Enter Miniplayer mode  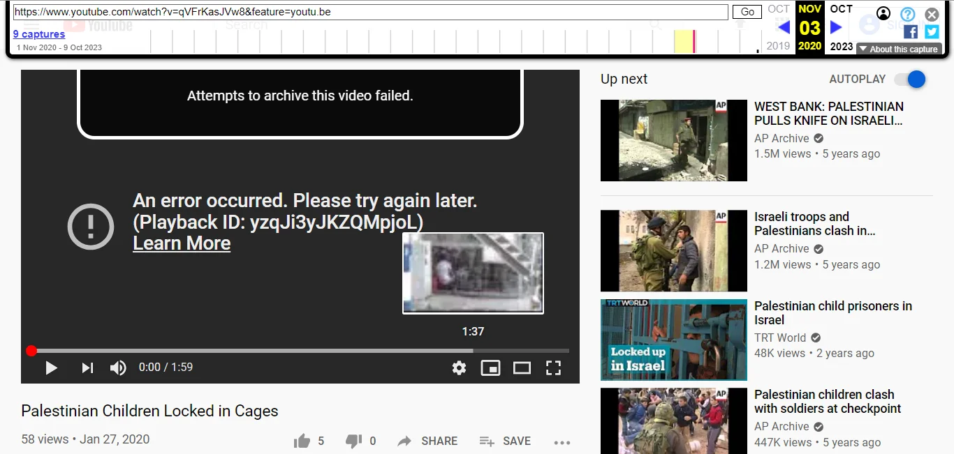[490, 368]
